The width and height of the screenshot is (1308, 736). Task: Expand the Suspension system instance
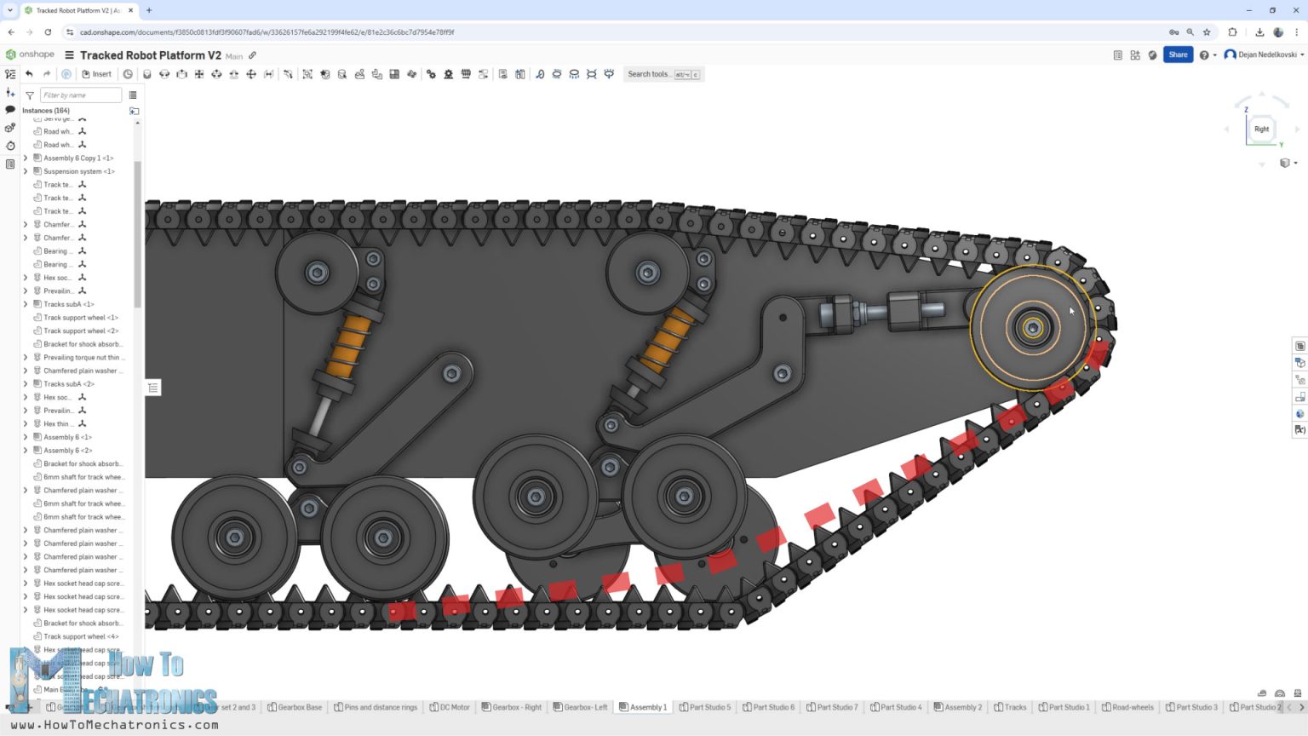point(24,171)
